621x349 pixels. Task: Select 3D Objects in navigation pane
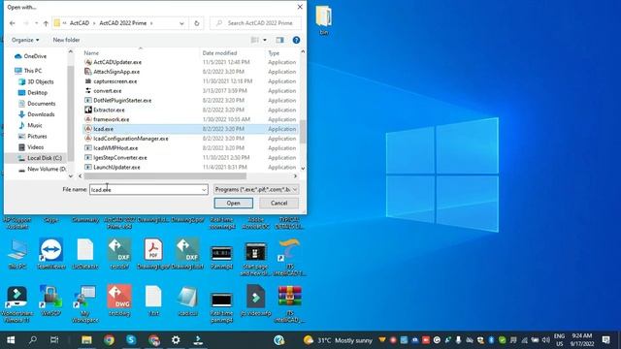[37, 81]
